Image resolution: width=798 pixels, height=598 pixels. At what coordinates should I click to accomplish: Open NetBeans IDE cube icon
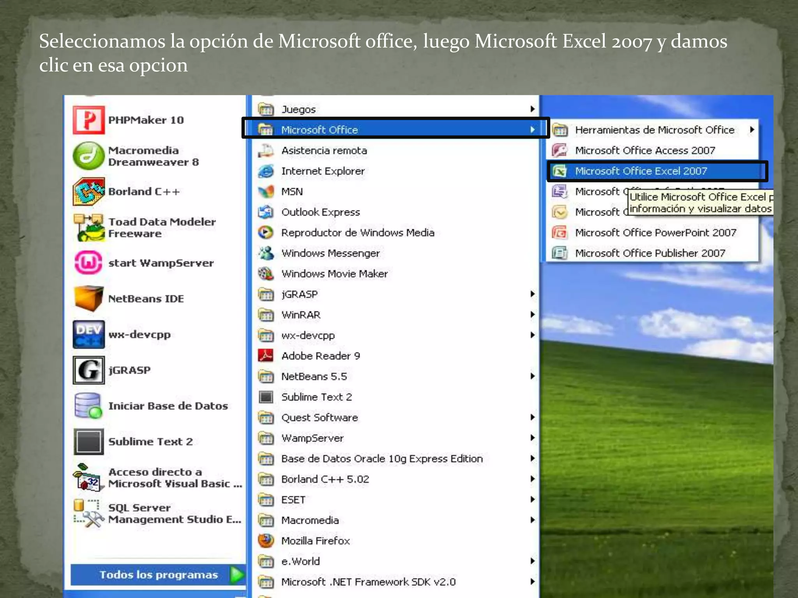click(88, 299)
